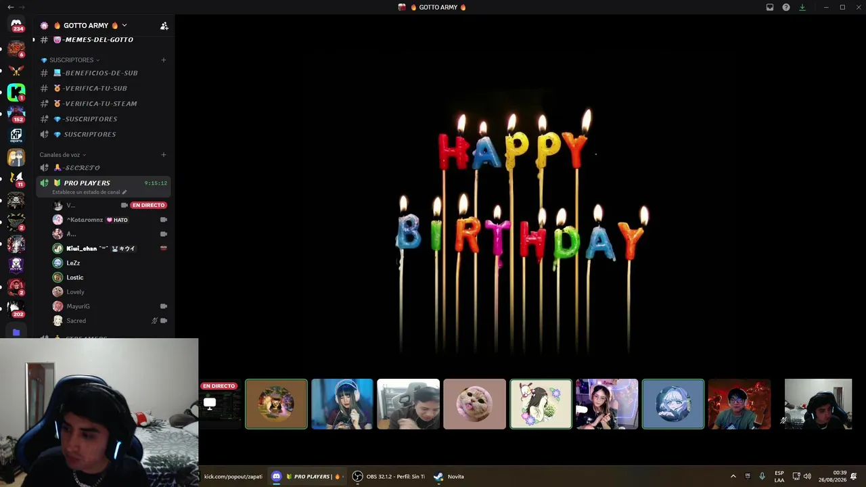Screen dimensions: 866x487
Task: Click the green download update icon
Action: 802,7
